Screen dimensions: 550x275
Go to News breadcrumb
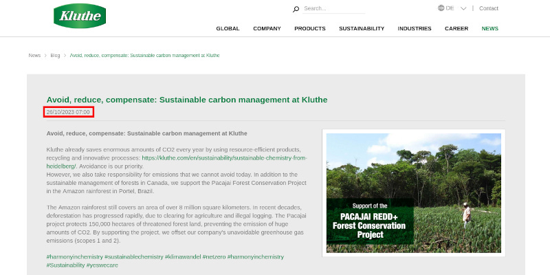point(34,56)
